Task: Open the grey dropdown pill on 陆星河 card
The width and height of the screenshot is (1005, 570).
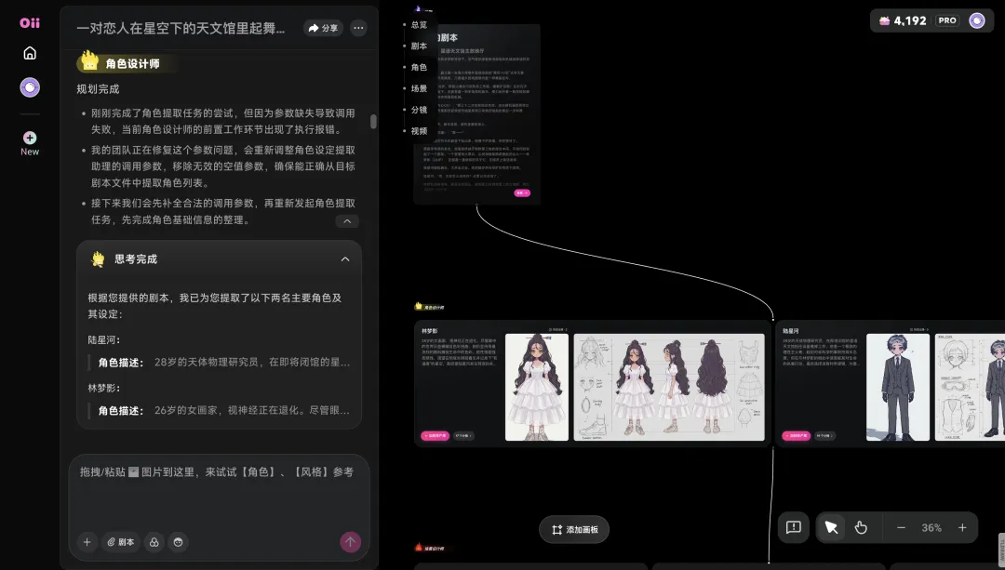Action: tap(824, 435)
